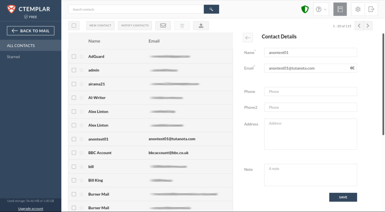Click encryption gears icon in Email field
The width and height of the screenshot is (385, 212).
tap(352, 68)
